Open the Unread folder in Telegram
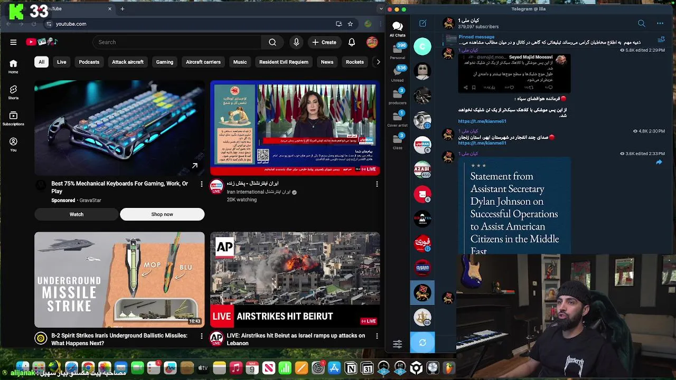 [398, 74]
